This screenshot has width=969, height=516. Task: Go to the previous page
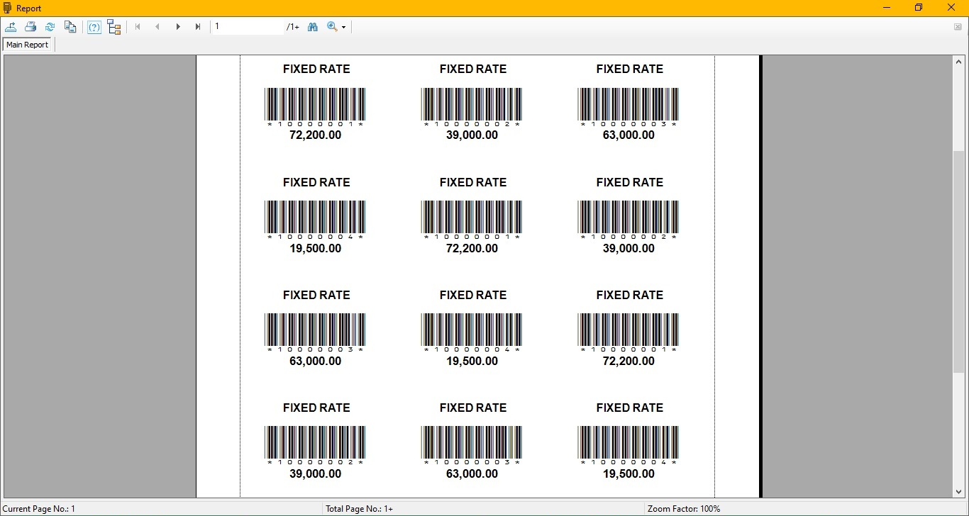click(x=157, y=27)
